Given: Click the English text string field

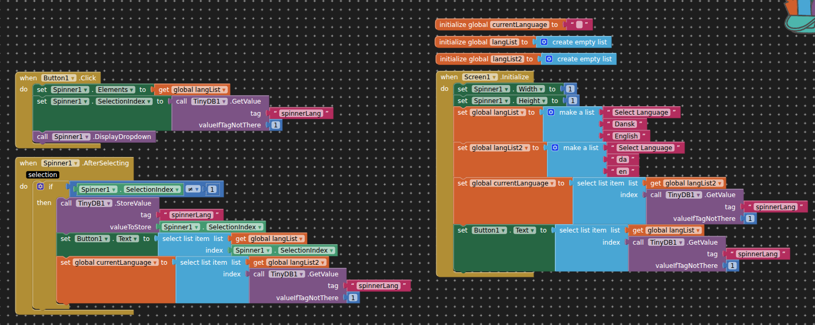Looking at the screenshot, I should coord(626,136).
